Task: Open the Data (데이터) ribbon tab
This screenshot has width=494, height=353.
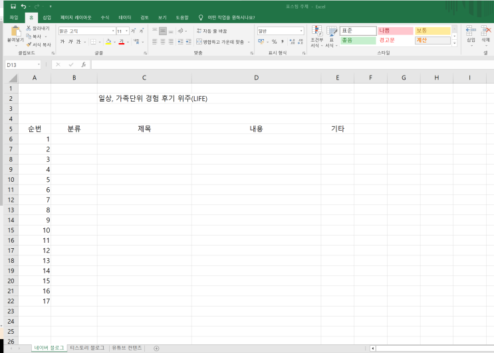Action: pyautogui.click(x=125, y=17)
